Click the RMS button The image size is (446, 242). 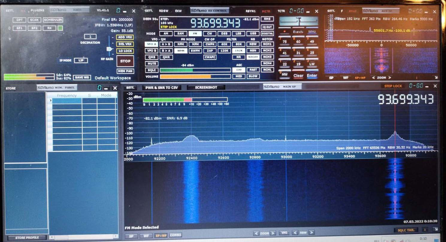coord(267,19)
